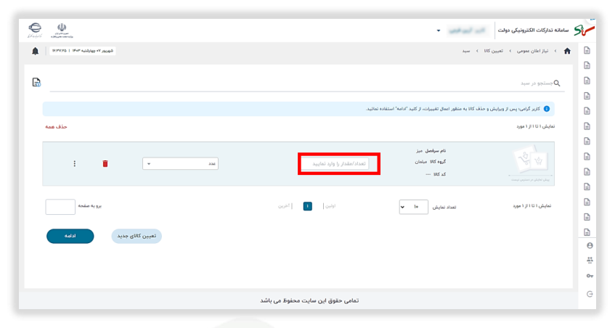Click the سامانه تدارکات الکترونیکی دولت title
The image size is (615, 328).
533,30
